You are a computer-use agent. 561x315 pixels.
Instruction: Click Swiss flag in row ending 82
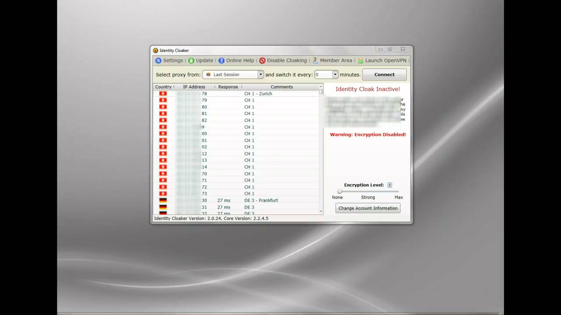163,120
